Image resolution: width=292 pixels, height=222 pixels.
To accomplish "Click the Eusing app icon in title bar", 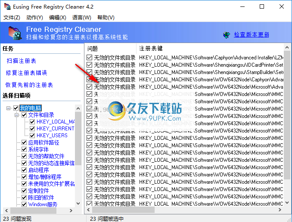I will [x=7, y=6].
